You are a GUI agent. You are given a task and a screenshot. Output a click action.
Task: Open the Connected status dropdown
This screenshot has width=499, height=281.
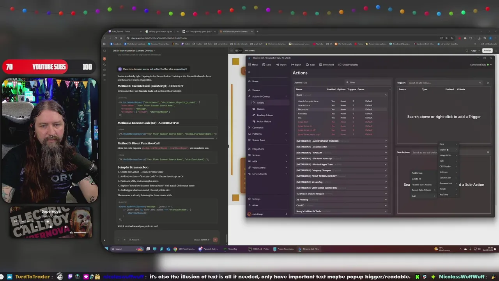481,65
